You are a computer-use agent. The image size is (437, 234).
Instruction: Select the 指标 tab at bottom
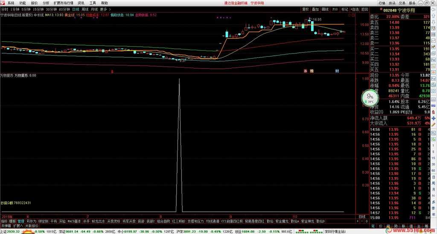point(4,222)
